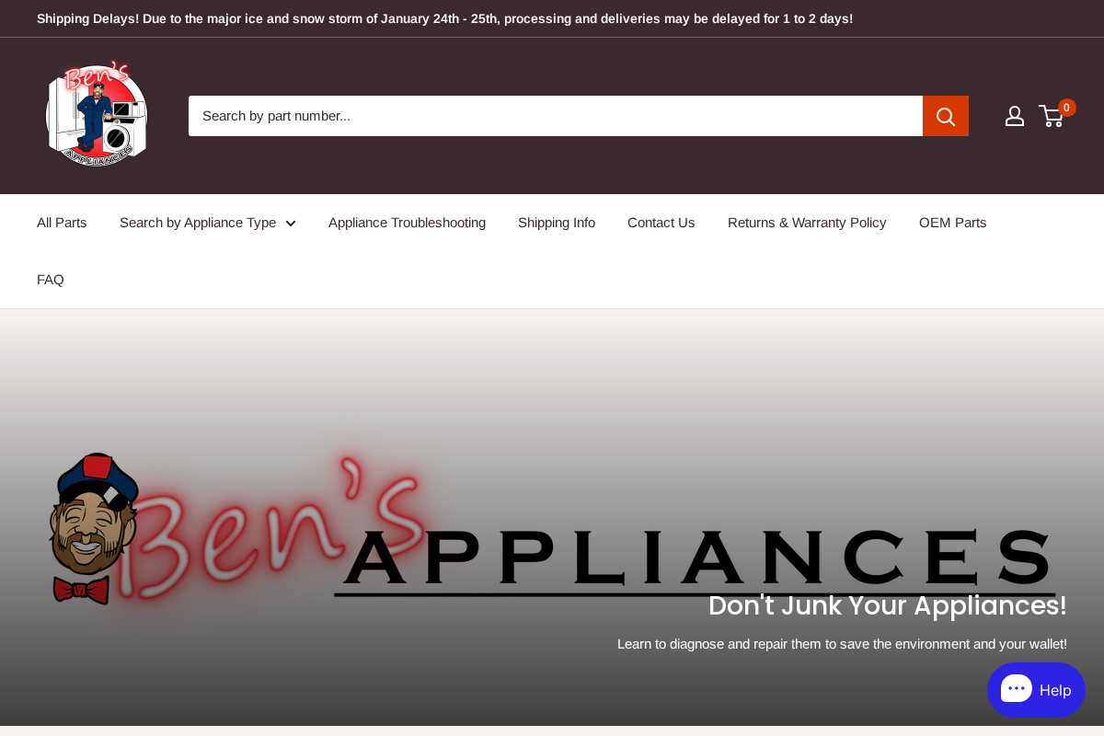Screen dimensions: 1104x736
Task: Browse OEM Parts
Action: coord(952,223)
